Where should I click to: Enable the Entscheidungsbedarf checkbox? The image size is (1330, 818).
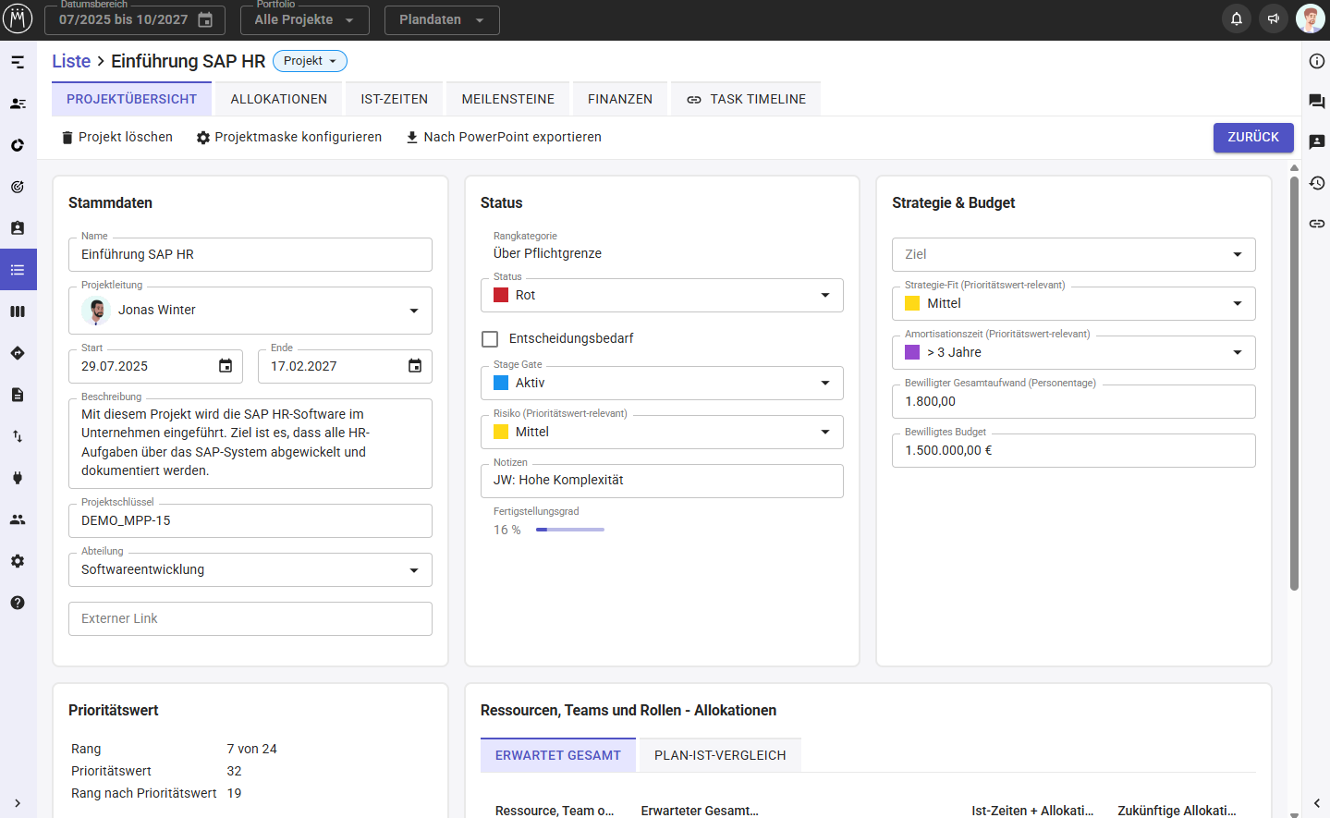[x=490, y=339]
